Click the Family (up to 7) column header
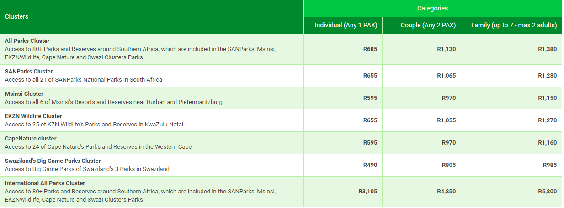 click(511, 26)
